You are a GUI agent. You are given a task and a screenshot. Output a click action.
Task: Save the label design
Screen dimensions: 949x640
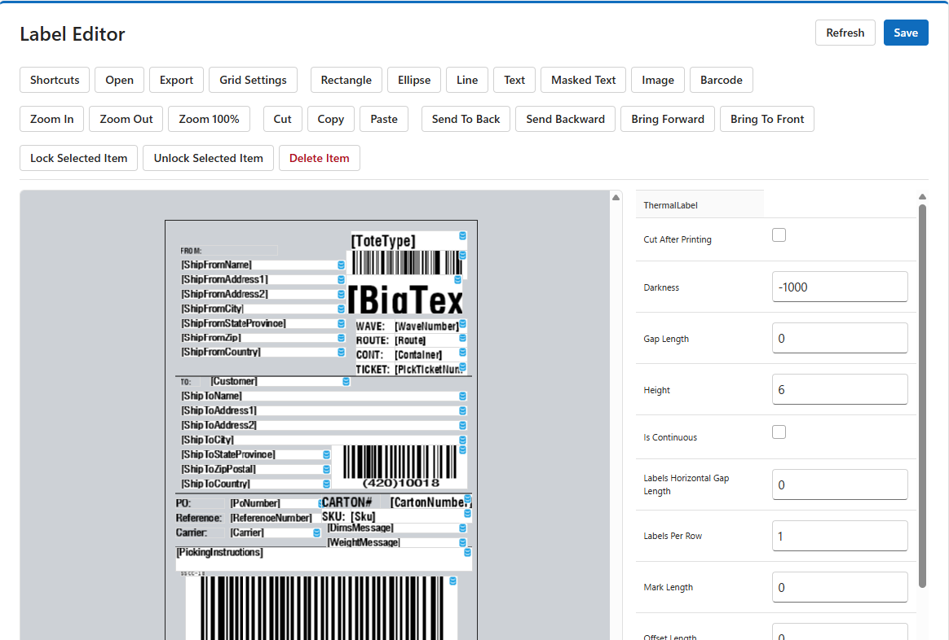tap(906, 33)
